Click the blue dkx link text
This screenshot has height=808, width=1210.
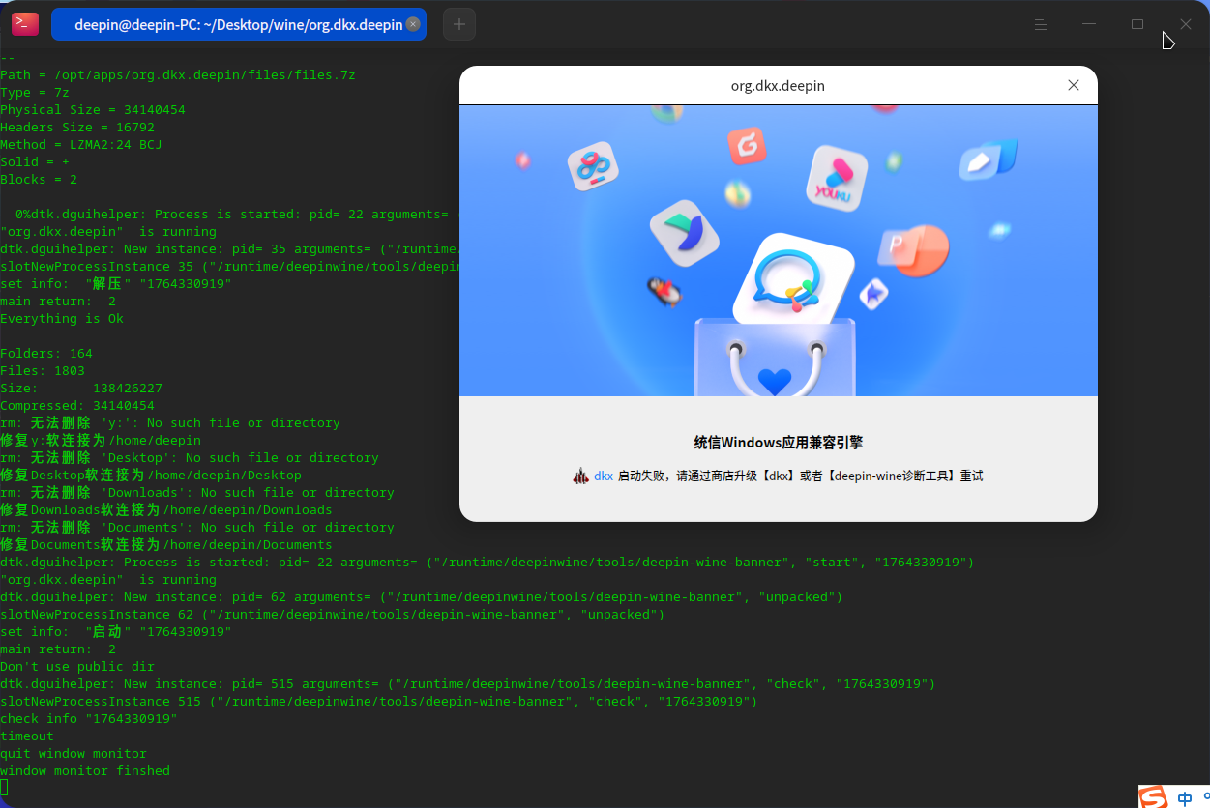pyautogui.click(x=604, y=476)
